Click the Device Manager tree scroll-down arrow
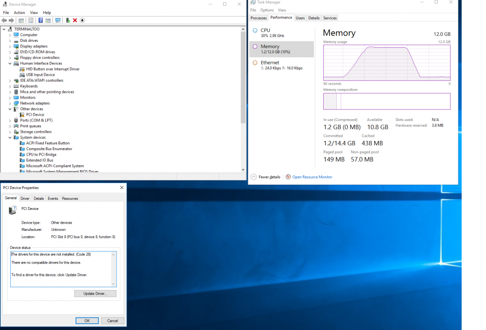Viewport: 486px width, 330px height. (x=243, y=170)
